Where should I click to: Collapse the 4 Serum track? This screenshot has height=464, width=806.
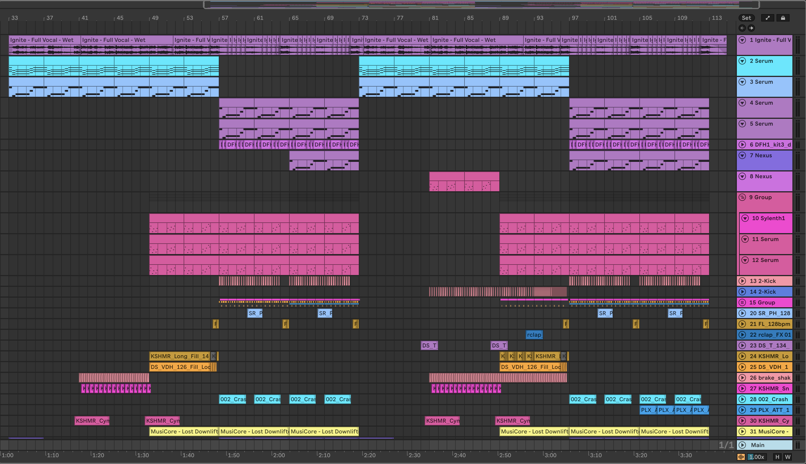click(x=743, y=103)
